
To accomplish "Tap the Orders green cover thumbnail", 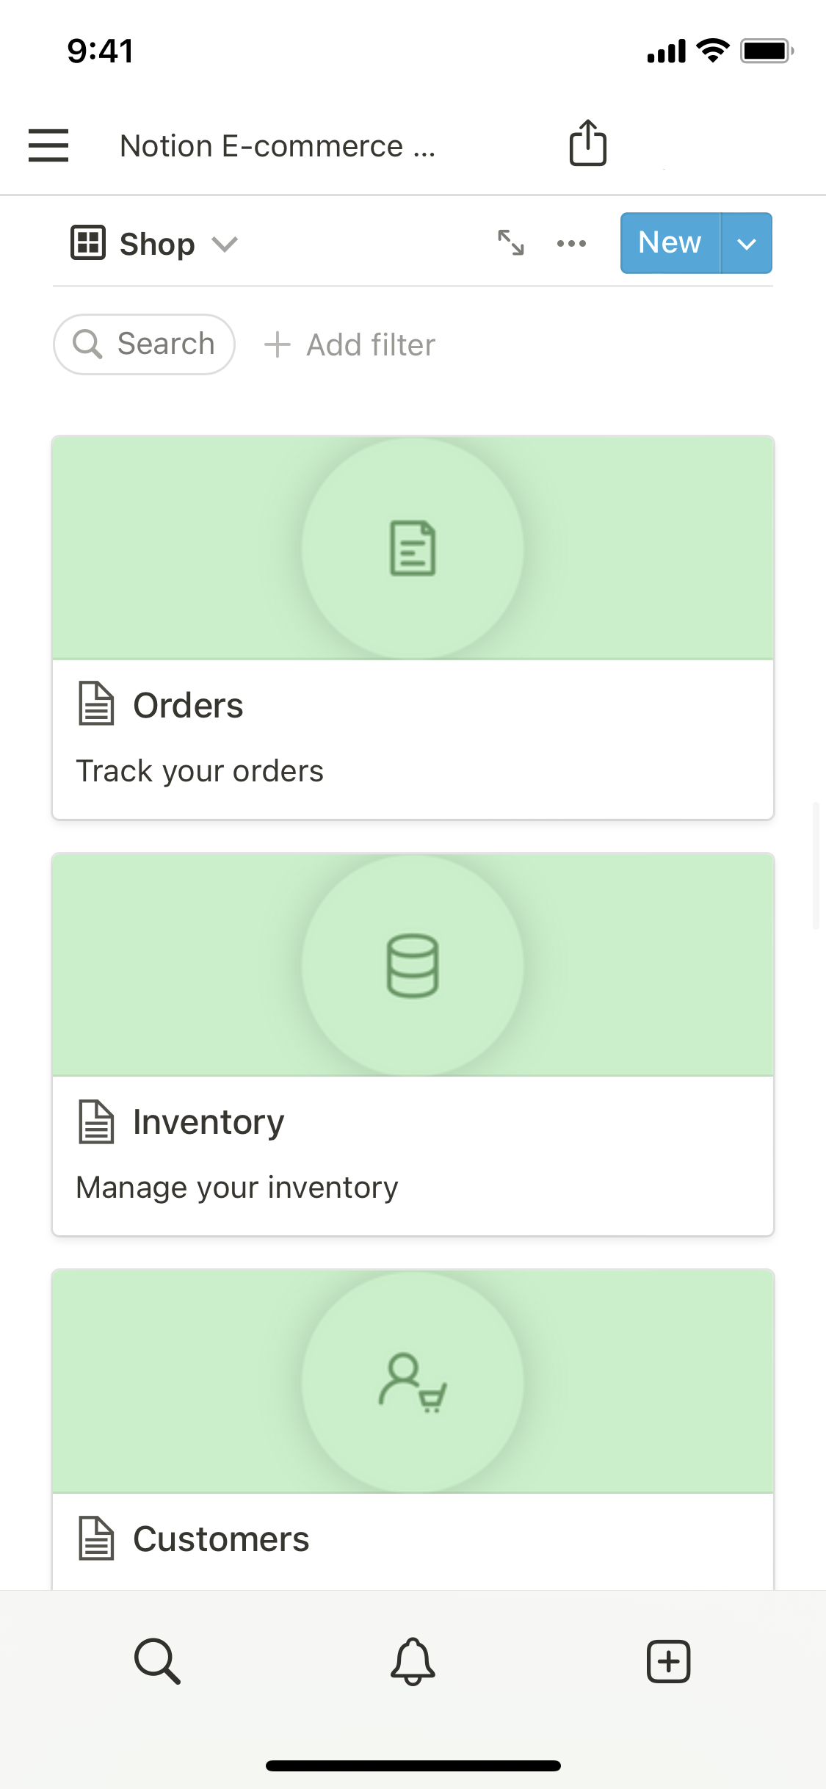I will (x=413, y=548).
